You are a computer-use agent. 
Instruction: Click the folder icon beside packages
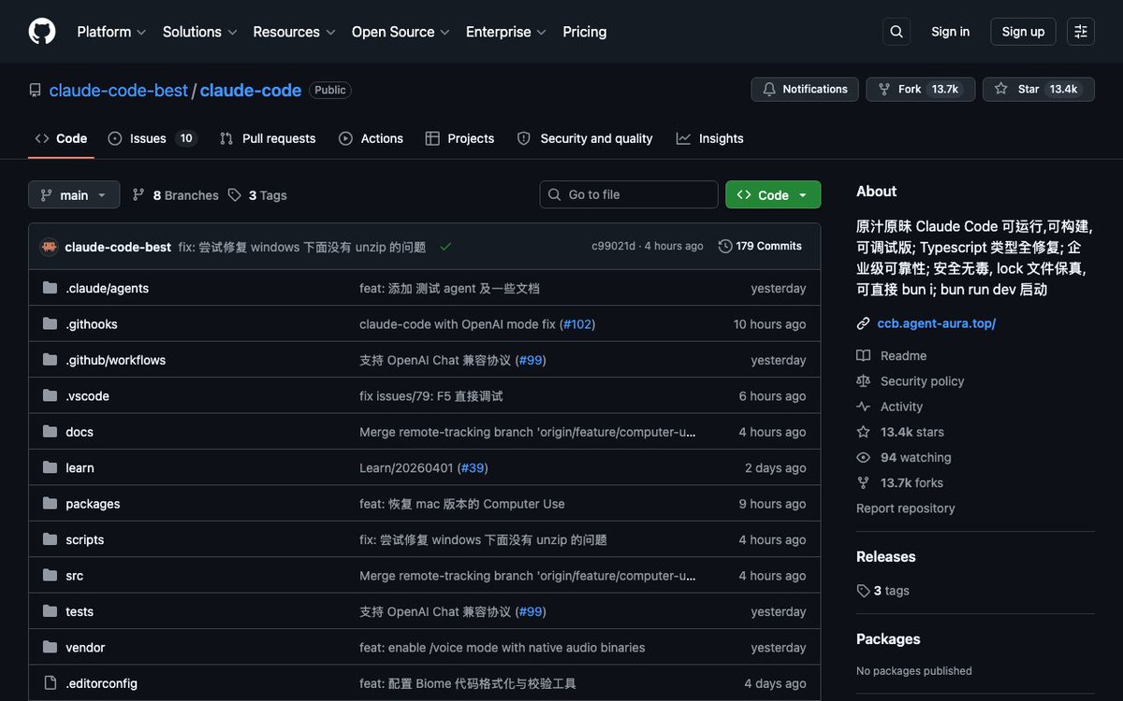coord(50,504)
